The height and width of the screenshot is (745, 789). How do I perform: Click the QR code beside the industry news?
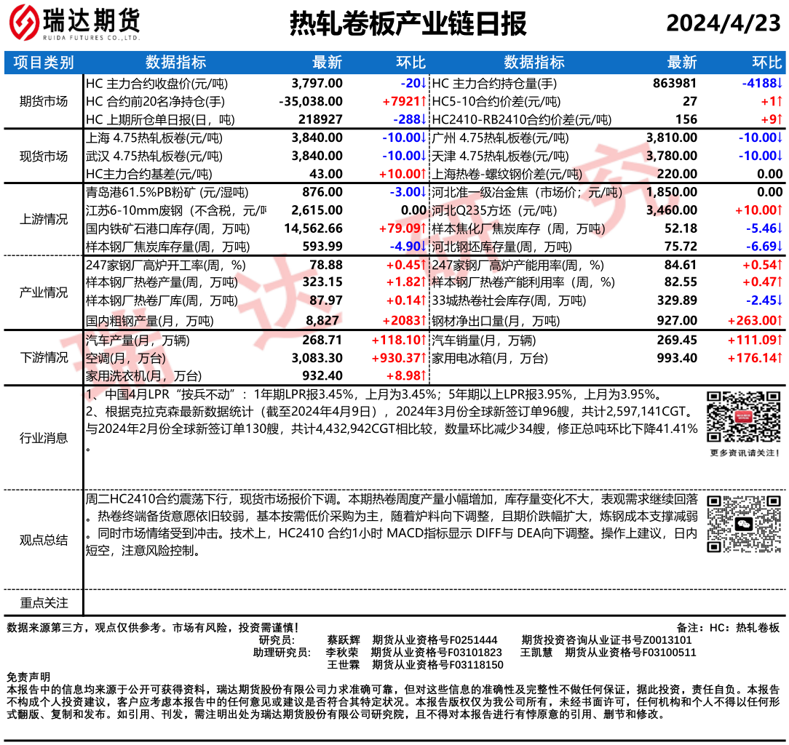tap(743, 417)
